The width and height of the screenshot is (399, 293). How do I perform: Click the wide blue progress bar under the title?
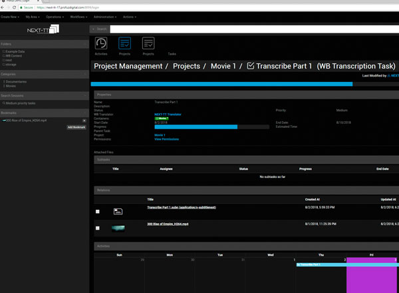coord(221,84)
